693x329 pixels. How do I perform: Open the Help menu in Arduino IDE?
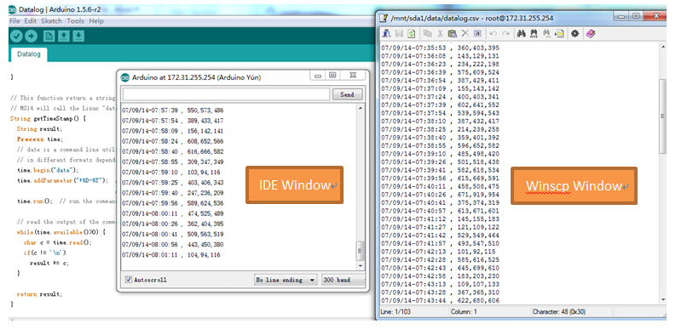pos(96,20)
